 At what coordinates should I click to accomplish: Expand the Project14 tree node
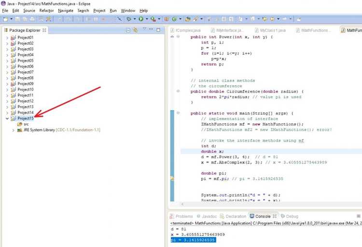(x=7, y=113)
